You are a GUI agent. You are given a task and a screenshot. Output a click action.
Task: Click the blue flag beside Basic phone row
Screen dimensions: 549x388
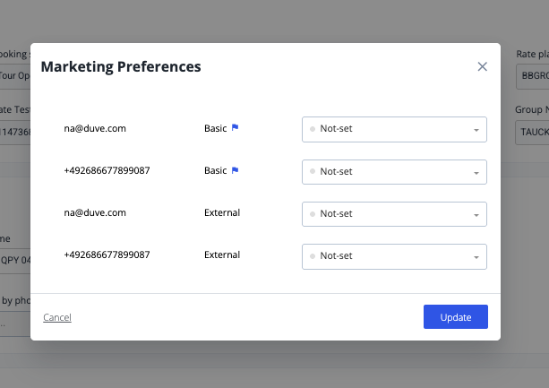coord(236,170)
